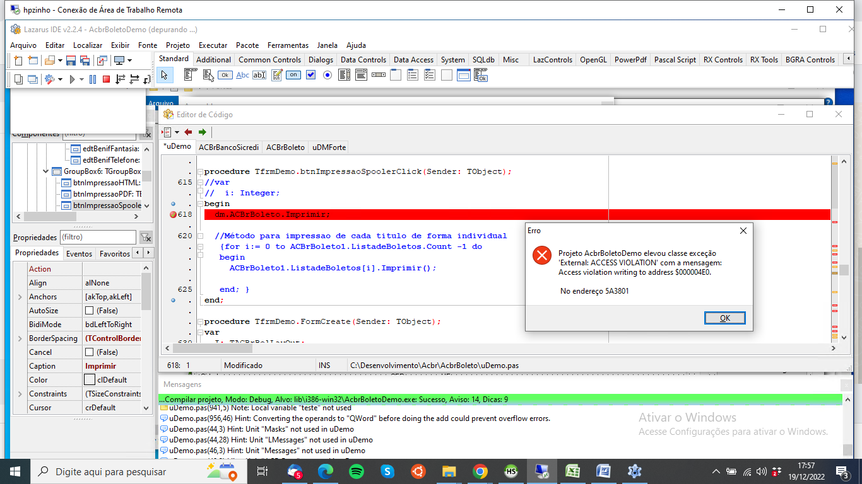The width and height of the screenshot is (862, 484).
Task: Click the properties filter input field
Action: (98, 238)
